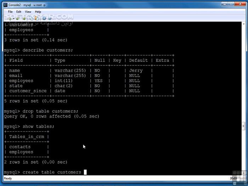
Task: Open the Edit menu
Action: [19, 12]
